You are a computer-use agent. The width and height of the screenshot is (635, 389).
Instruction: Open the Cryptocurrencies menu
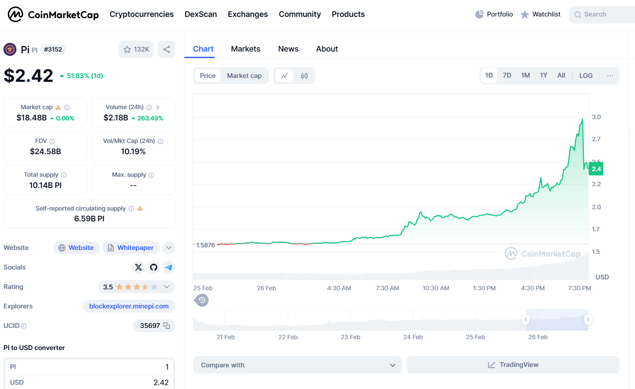(x=142, y=14)
